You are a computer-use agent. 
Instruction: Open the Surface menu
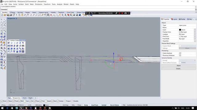(x=21, y=4)
